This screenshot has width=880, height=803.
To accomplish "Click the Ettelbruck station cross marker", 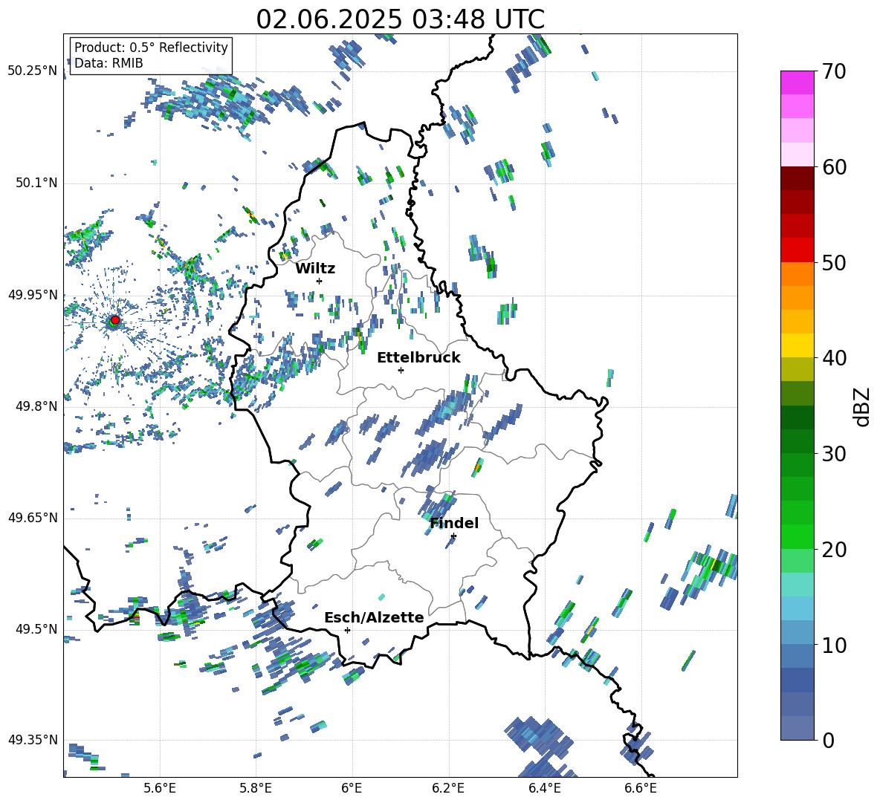I will pos(401,370).
